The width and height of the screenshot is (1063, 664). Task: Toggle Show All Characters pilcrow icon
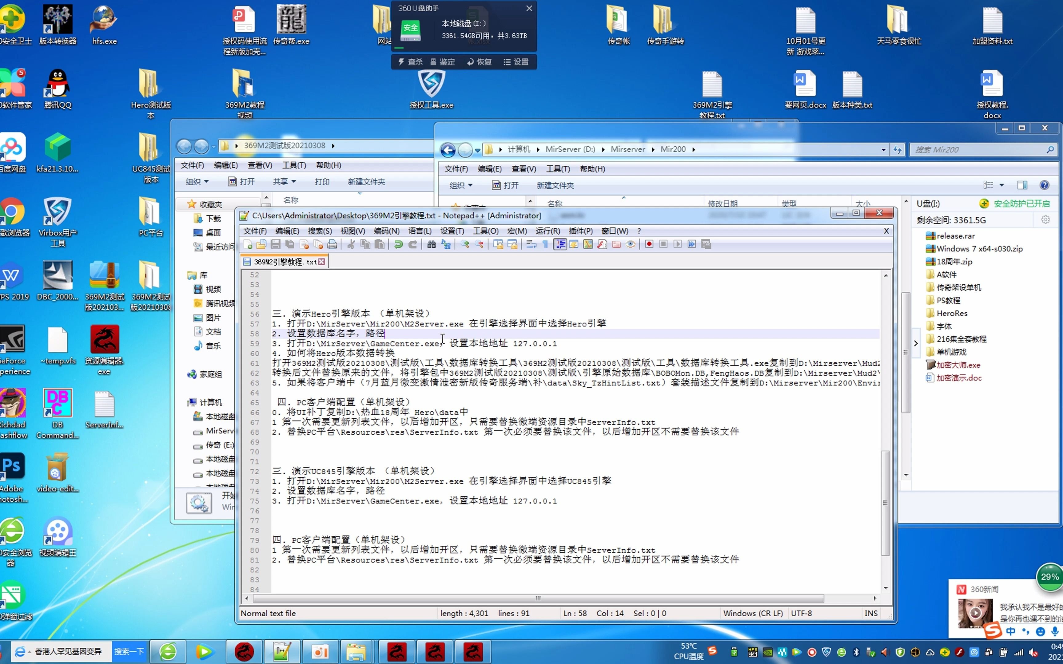pos(546,244)
